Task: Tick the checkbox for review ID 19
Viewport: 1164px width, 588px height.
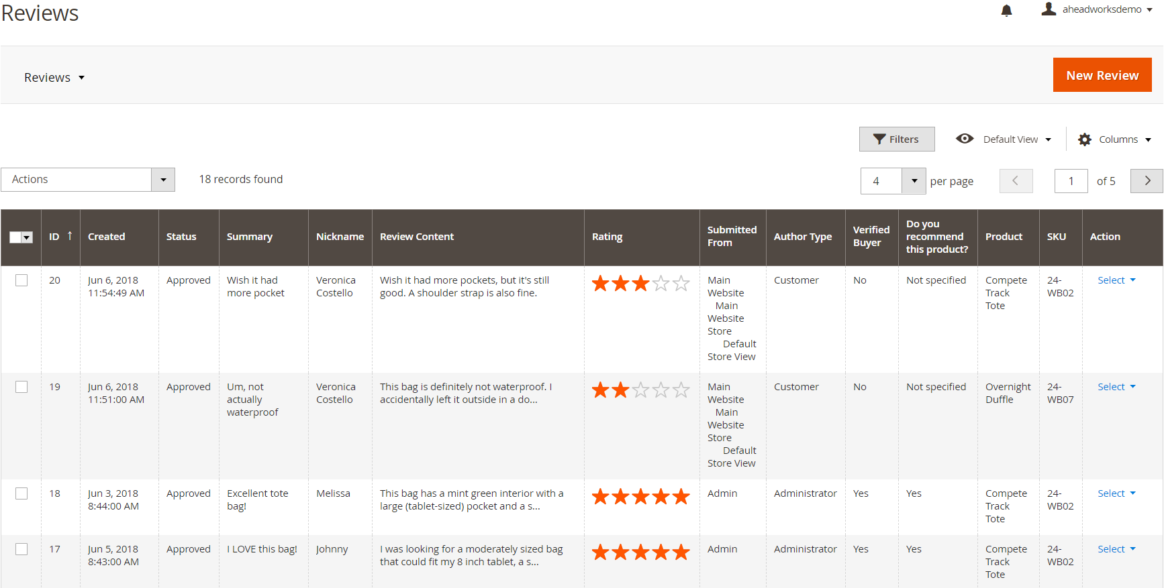Action: 21,387
